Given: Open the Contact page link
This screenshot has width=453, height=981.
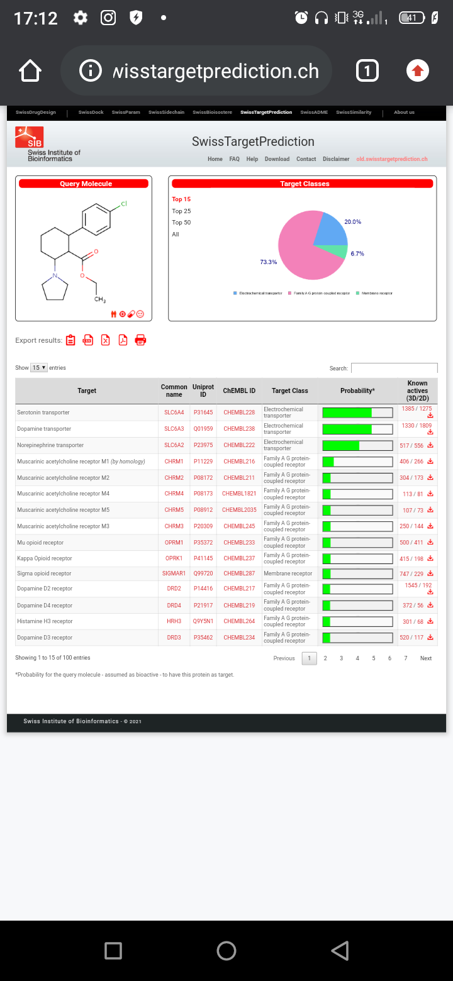Looking at the screenshot, I should pyautogui.click(x=306, y=159).
